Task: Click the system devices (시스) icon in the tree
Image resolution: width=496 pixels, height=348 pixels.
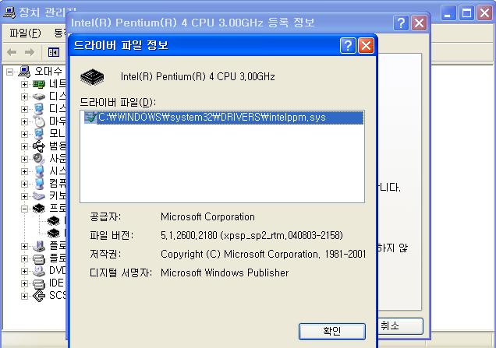Action: [x=39, y=171]
